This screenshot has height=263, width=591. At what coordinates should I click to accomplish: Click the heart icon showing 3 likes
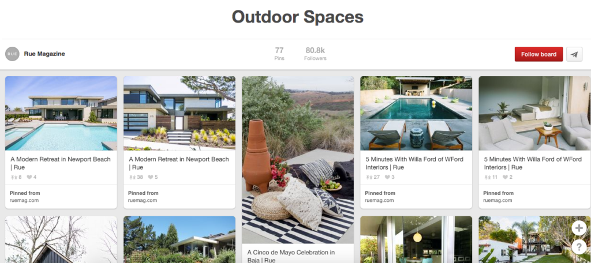pyautogui.click(x=387, y=177)
